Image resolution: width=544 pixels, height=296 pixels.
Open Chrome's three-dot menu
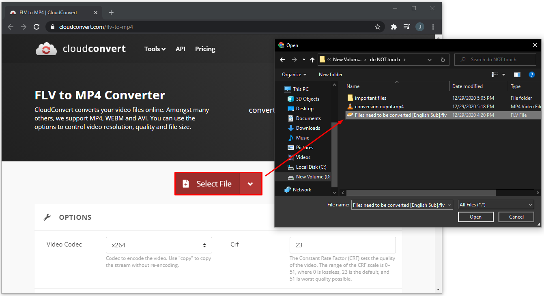(x=433, y=27)
